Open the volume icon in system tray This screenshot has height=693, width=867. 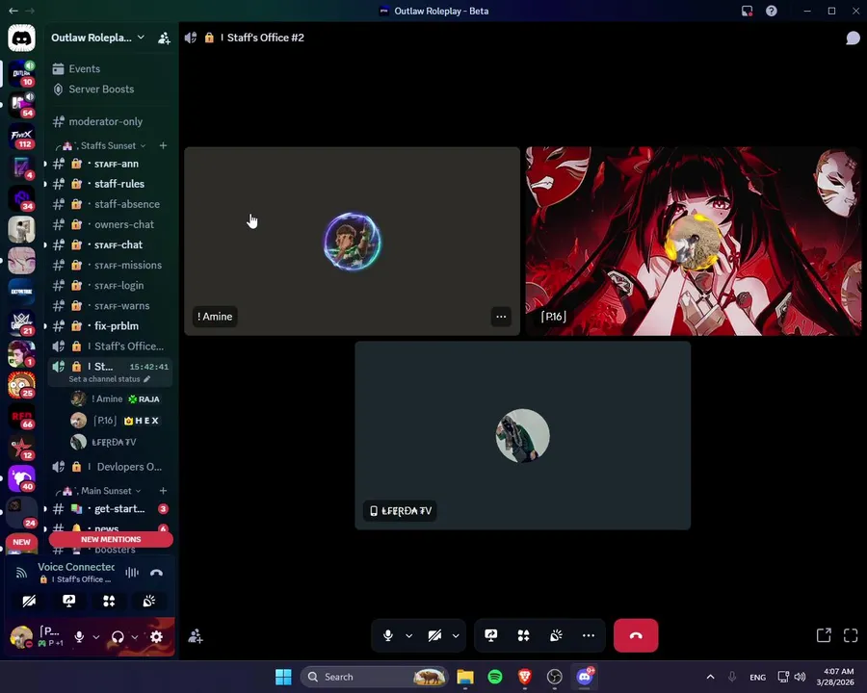[x=800, y=677]
